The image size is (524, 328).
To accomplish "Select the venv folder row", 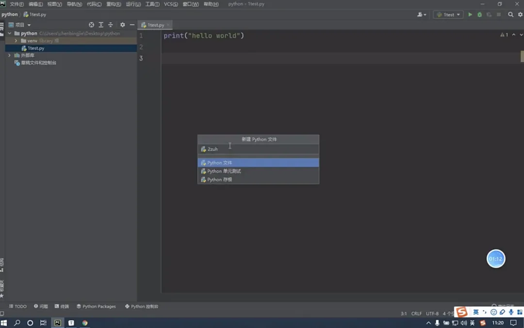I will coord(71,41).
